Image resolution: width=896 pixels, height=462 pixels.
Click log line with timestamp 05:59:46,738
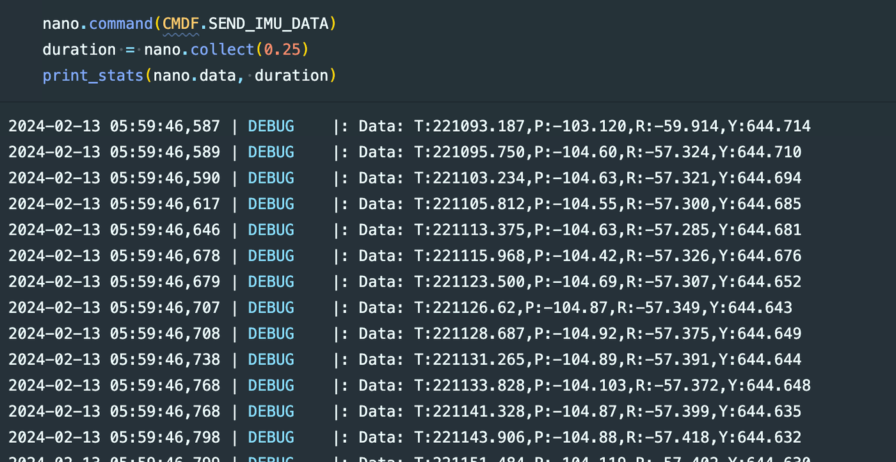click(405, 360)
